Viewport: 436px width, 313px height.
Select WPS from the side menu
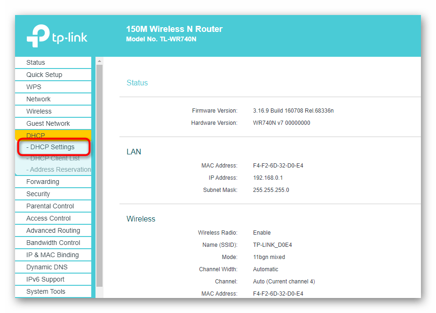[x=34, y=87]
